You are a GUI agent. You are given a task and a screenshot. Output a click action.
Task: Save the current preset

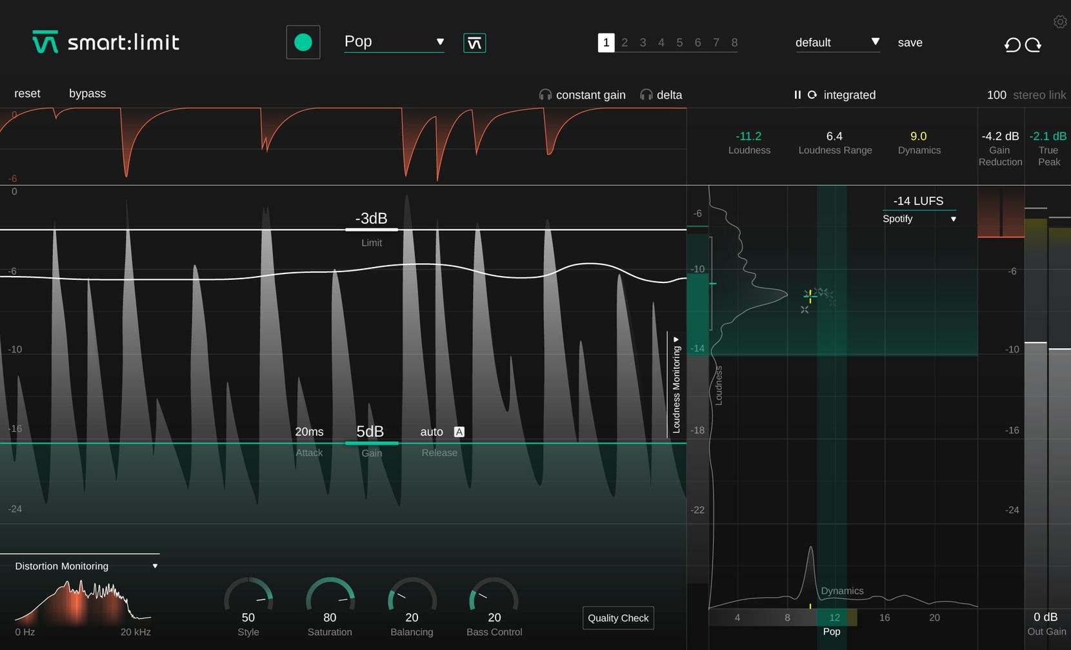tap(910, 43)
